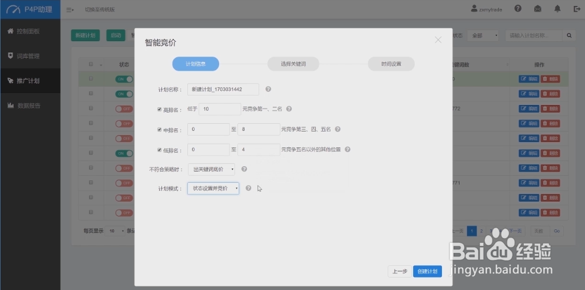This screenshot has height=290, width=585.
Task: Click the logout icon in top bar
Action: (577, 9)
